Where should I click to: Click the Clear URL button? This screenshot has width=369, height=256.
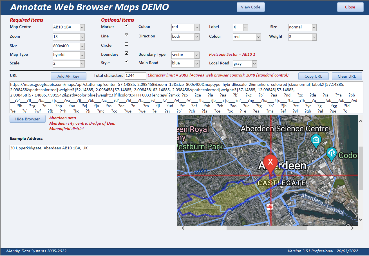pyautogui.click(x=347, y=76)
